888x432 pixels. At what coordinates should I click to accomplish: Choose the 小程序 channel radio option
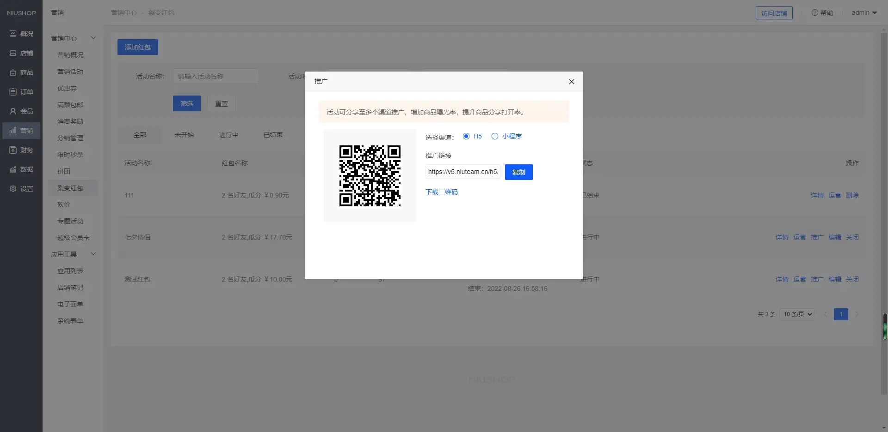[495, 136]
